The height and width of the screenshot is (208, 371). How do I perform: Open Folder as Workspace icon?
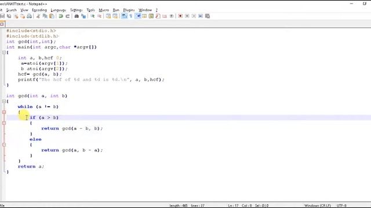click(x=165, y=16)
